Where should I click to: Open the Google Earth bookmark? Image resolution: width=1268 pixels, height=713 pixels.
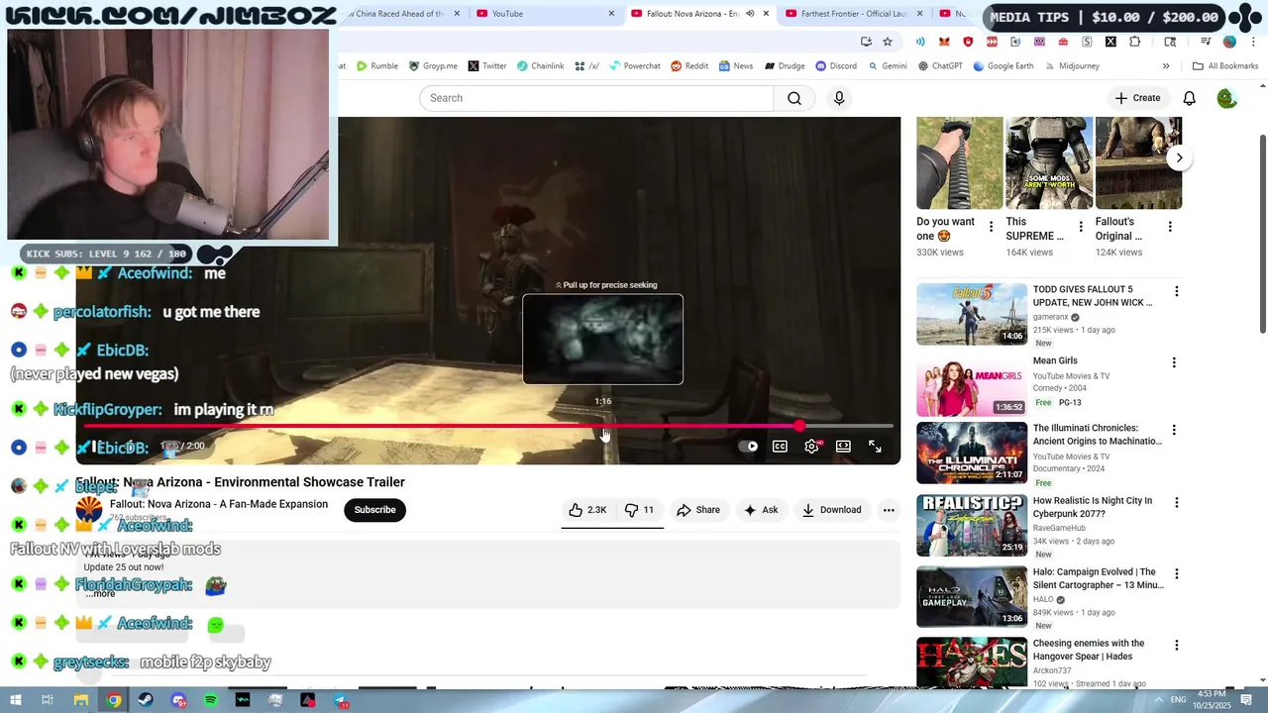[x=1004, y=66]
